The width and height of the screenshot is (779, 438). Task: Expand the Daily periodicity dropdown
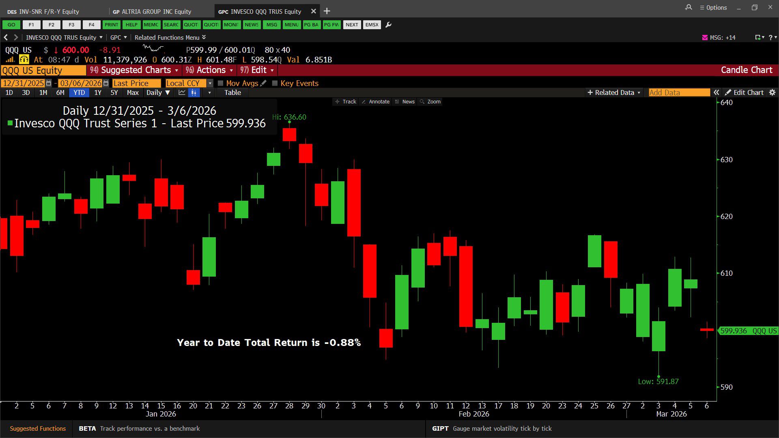[x=158, y=92]
